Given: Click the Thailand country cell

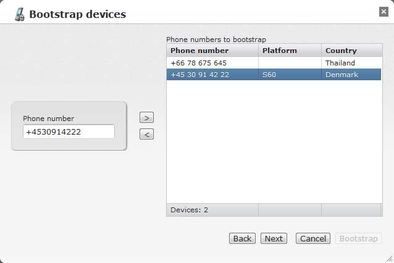Looking at the screenshot, I should pos(340,63).
